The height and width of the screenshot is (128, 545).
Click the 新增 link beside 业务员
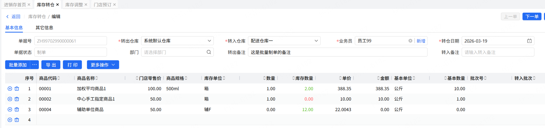(421, 41)
